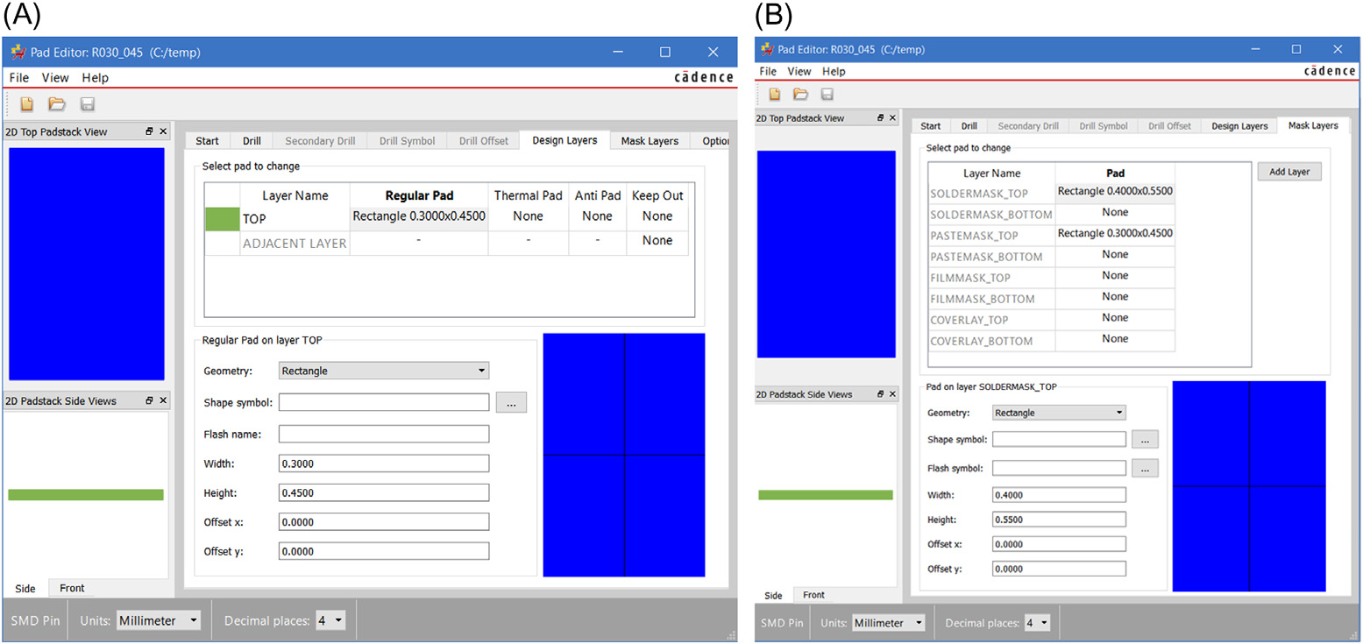Viewport: 1363px width, 644px height.
Task: Browse for Flash symbol using the ellipsis button
Action: click(x=1145, y=468)
